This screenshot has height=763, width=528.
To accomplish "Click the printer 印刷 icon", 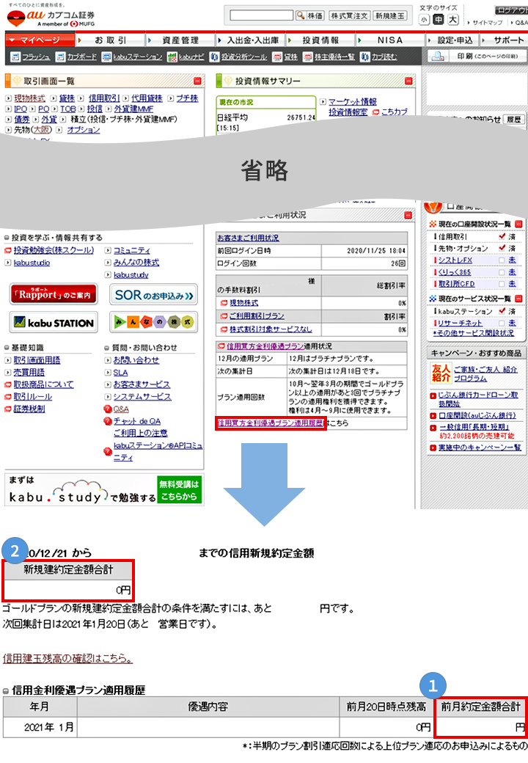I will 437,56.
